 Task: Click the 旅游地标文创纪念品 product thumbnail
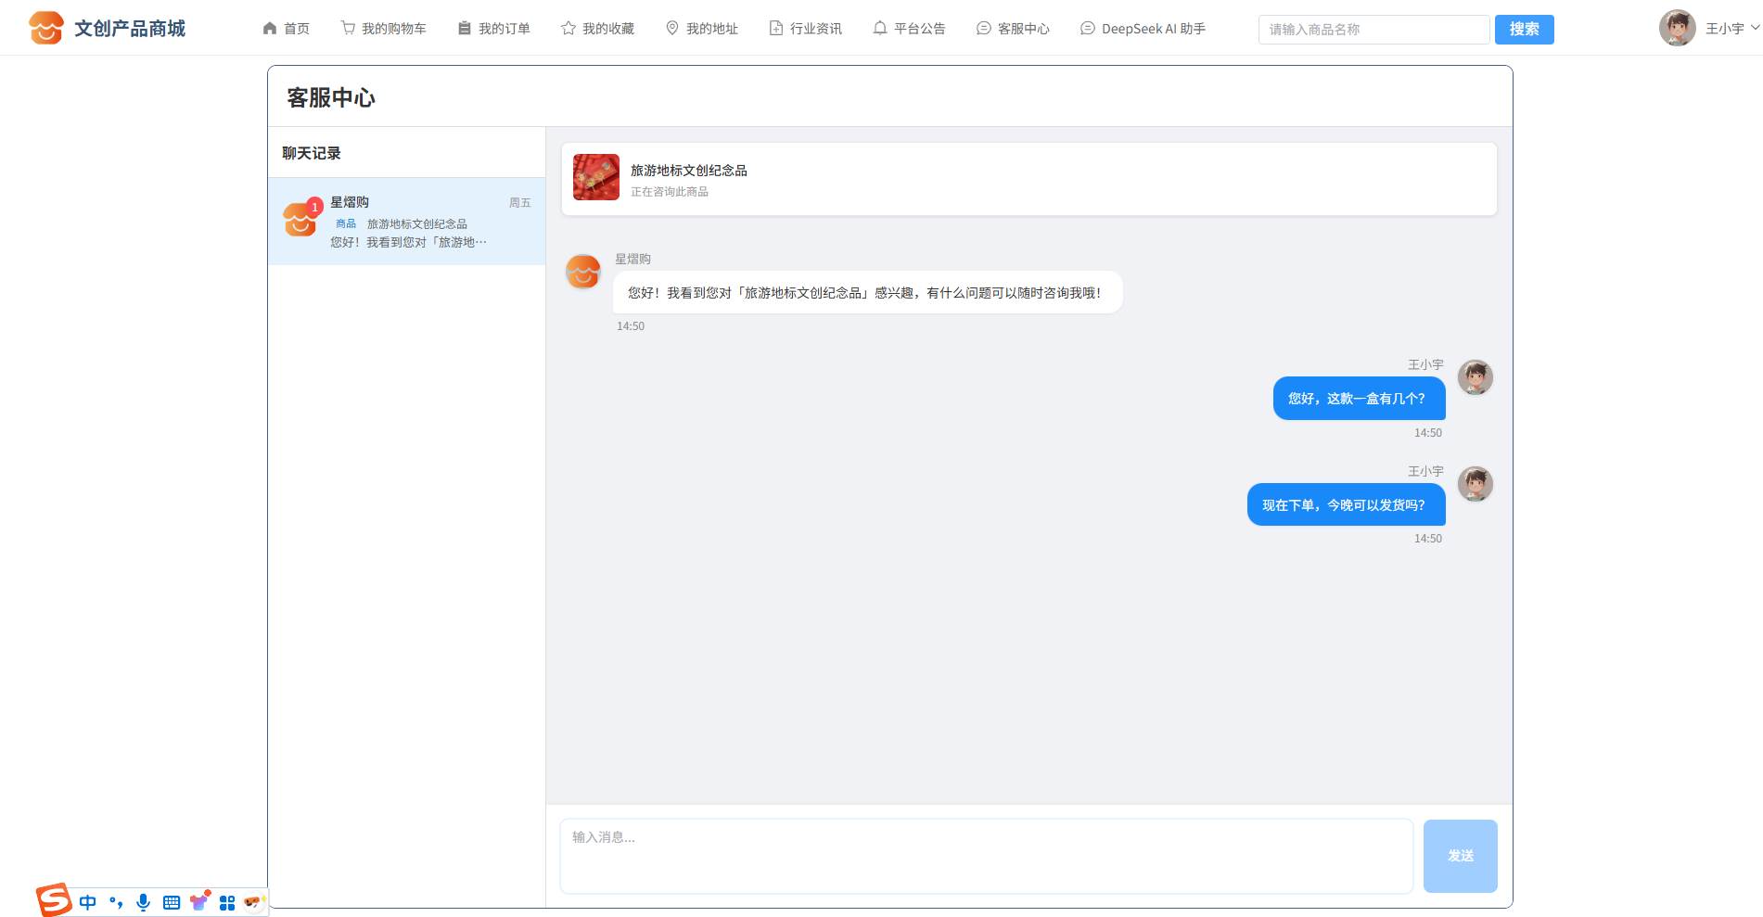(595, 177)
